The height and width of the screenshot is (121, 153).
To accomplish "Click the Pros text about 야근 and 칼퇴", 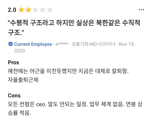I will click(68, 71).
